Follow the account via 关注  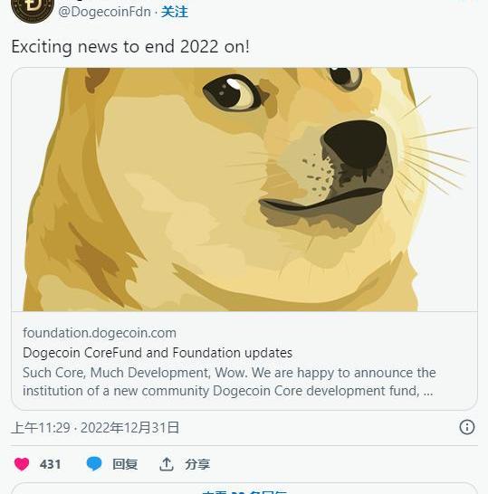tap(175, 12)
